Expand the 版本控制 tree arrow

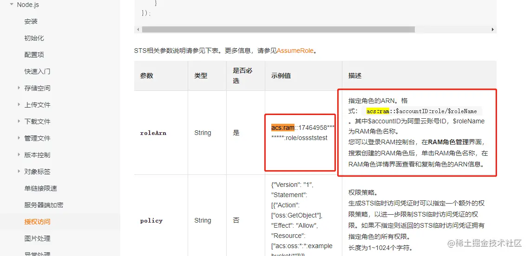pos(19,154)
